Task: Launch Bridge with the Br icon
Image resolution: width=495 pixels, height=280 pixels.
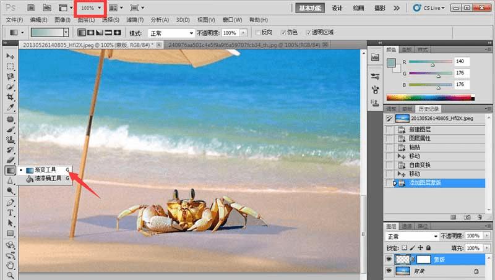Action: coord(31,8)
